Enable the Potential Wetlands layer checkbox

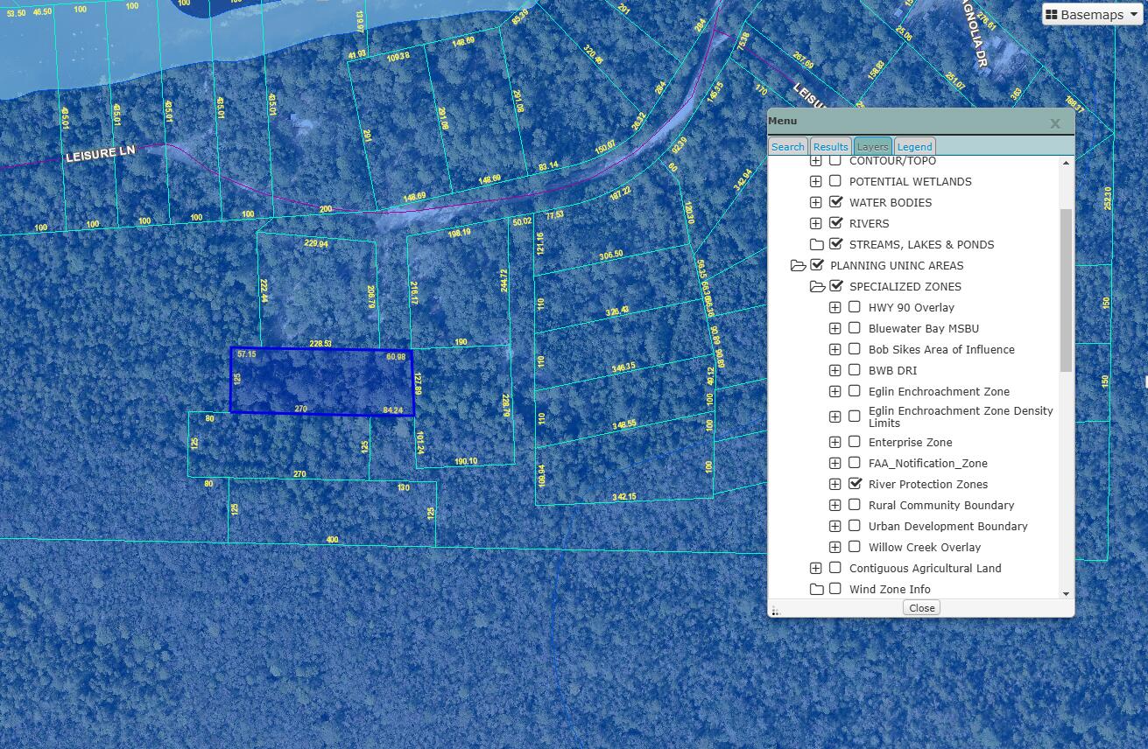pos(835,181)
